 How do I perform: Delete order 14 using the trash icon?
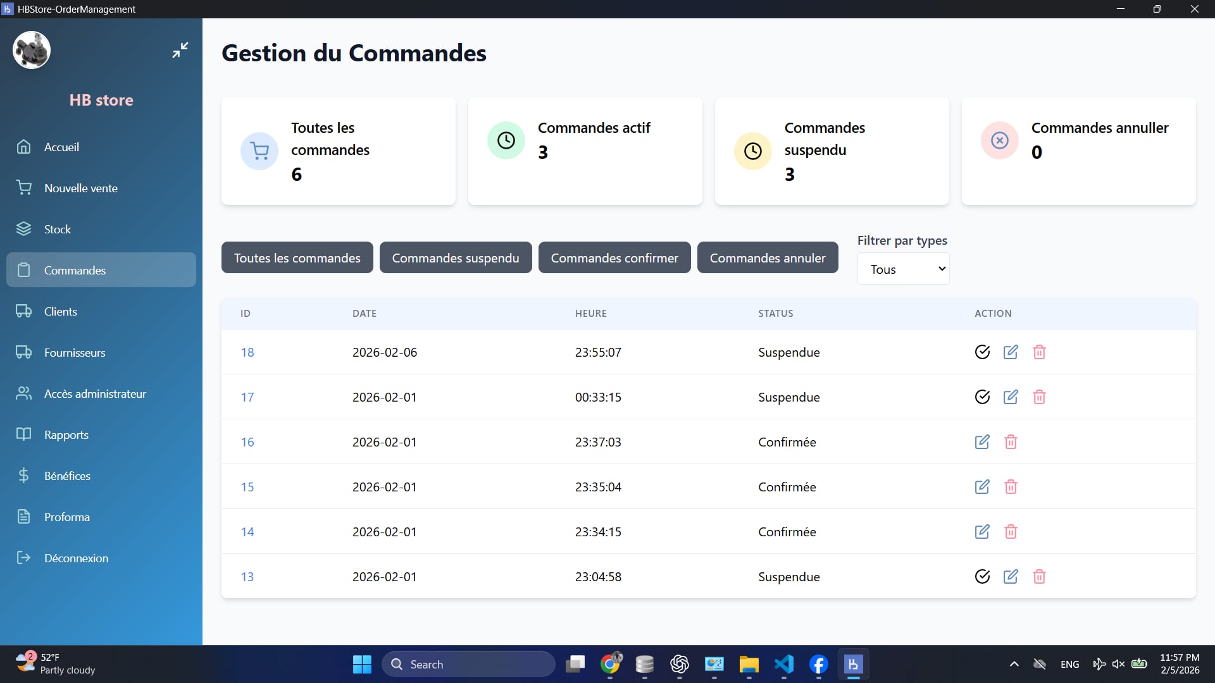click(x=1011, y=531)
